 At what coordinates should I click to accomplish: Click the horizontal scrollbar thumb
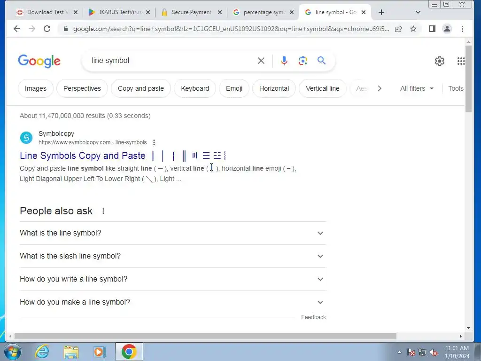pyautogui.click(x=205, y=337)
